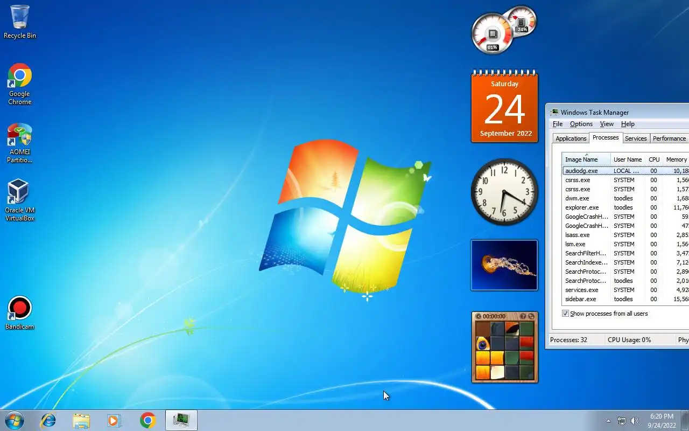
Task: Toggle Show processes from all users checkbox
Action: pos(565,314)
